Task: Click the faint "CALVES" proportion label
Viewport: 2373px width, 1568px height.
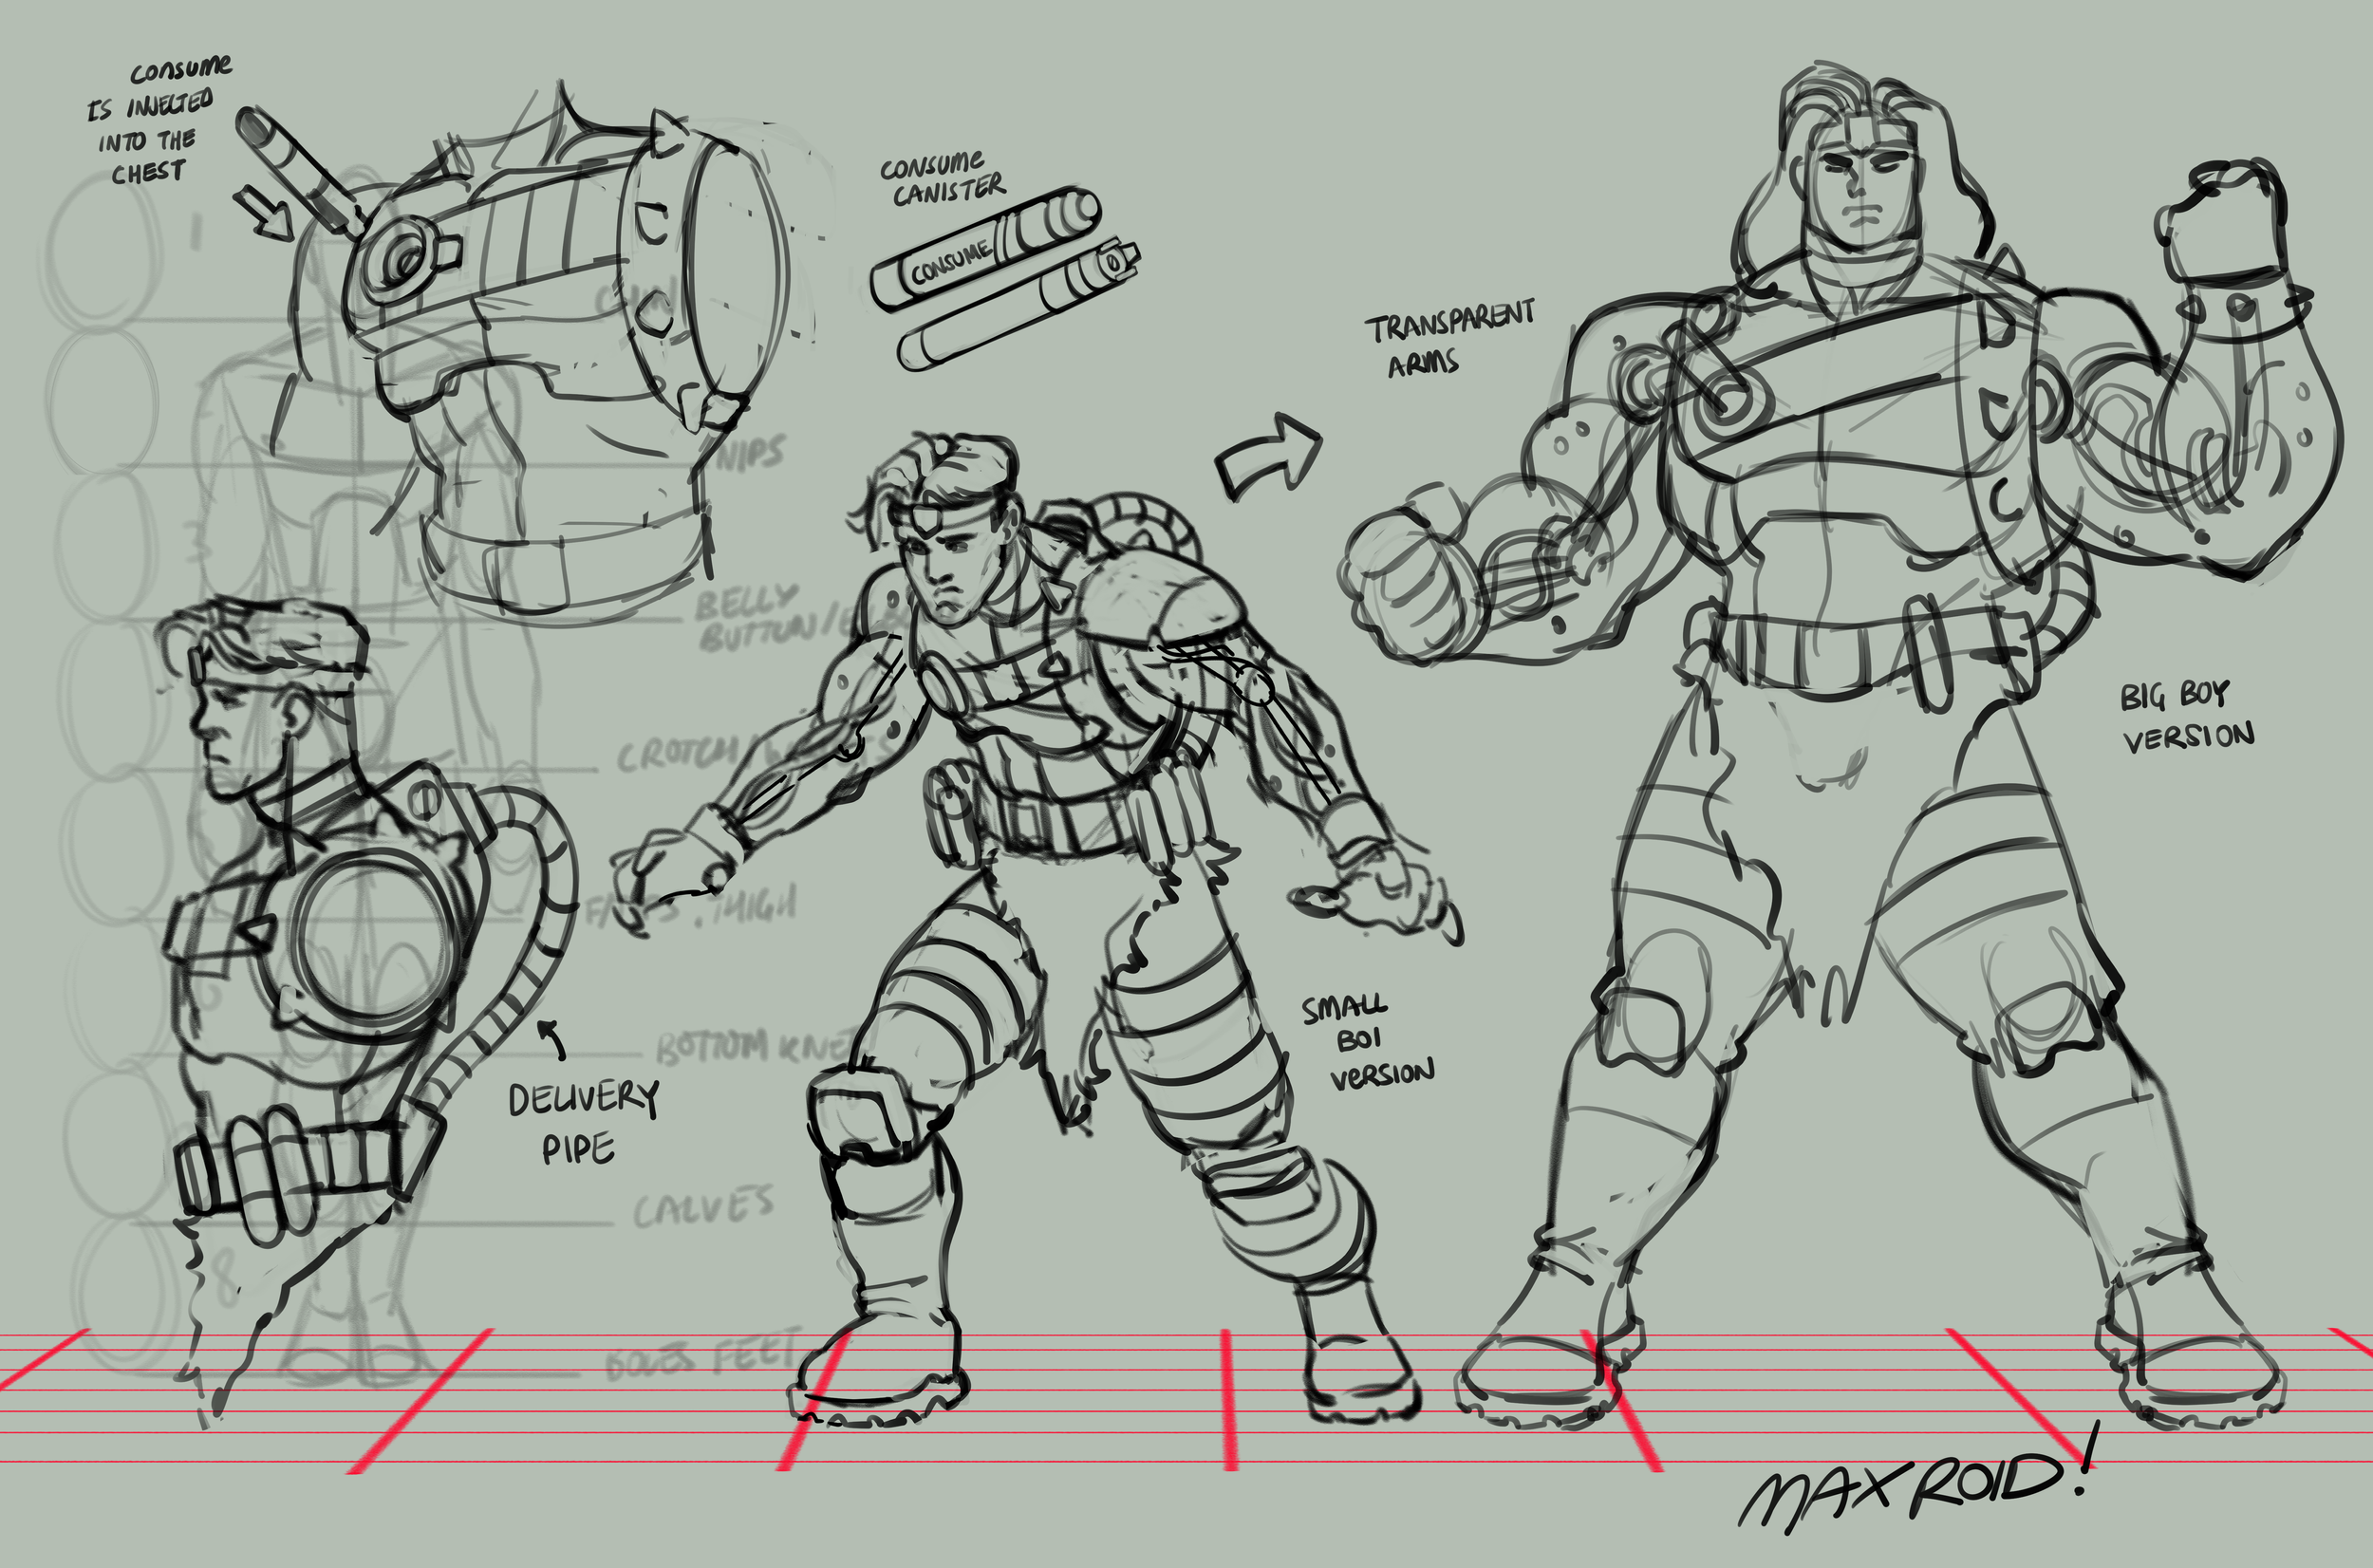Action: coord(703,1206)
